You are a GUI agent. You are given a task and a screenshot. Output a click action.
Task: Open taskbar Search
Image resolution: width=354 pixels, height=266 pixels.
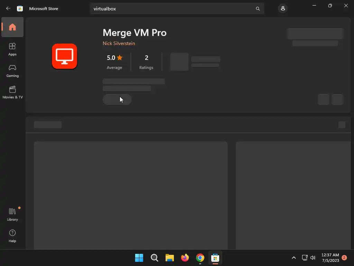click(155, 258)
